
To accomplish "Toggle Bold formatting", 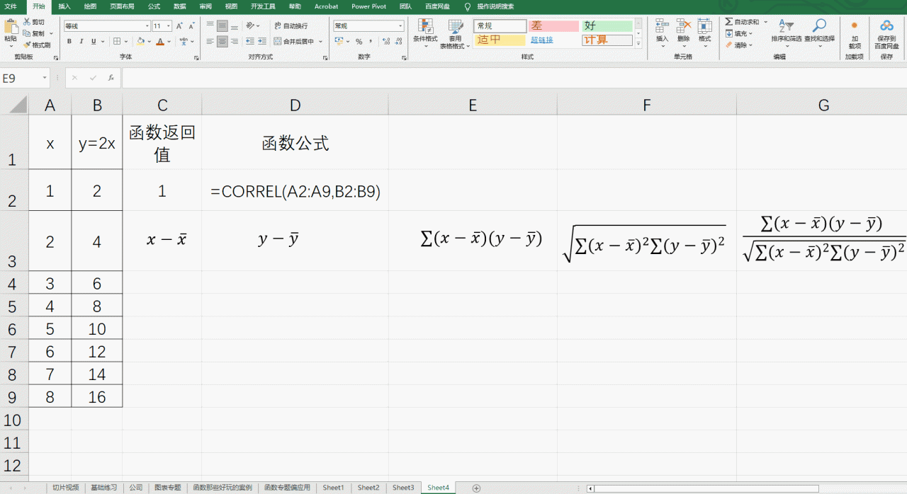I will pyautogui.click(x=69, y=42).
